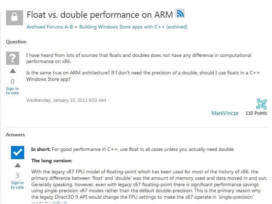Click the Float vs. double performance title
Viewport: 272px width, 204px height.
[100, 15]
